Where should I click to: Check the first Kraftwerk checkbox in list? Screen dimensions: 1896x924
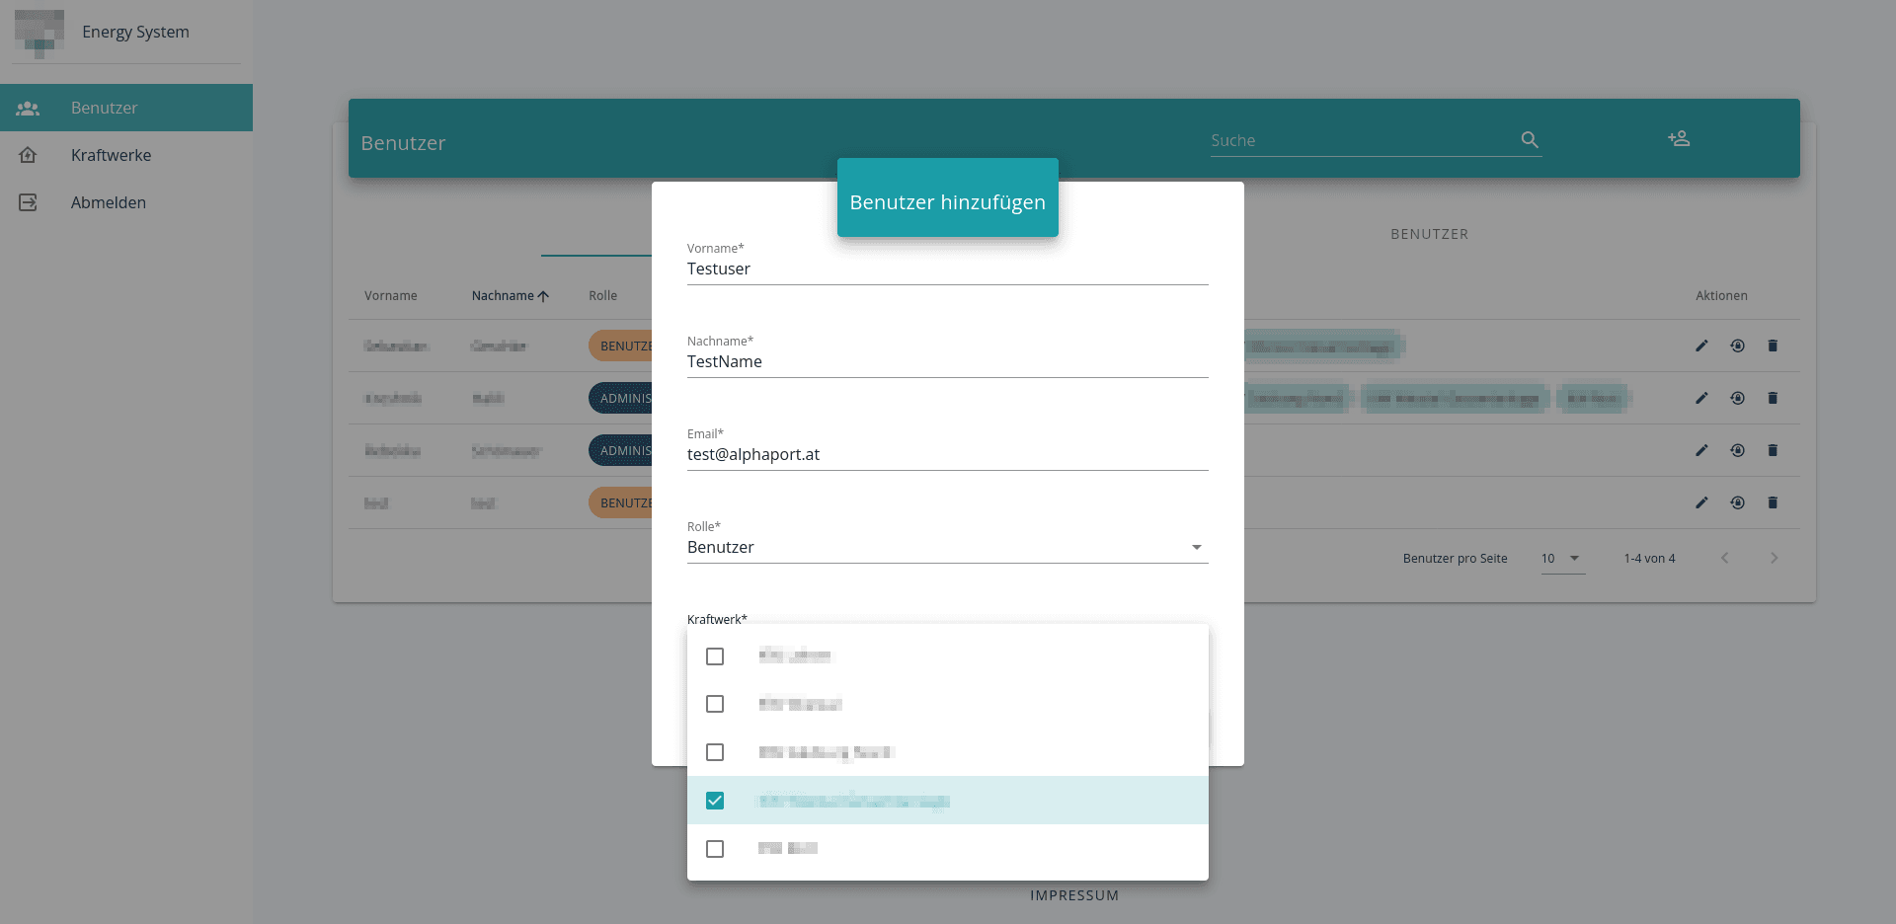point(715,656)
